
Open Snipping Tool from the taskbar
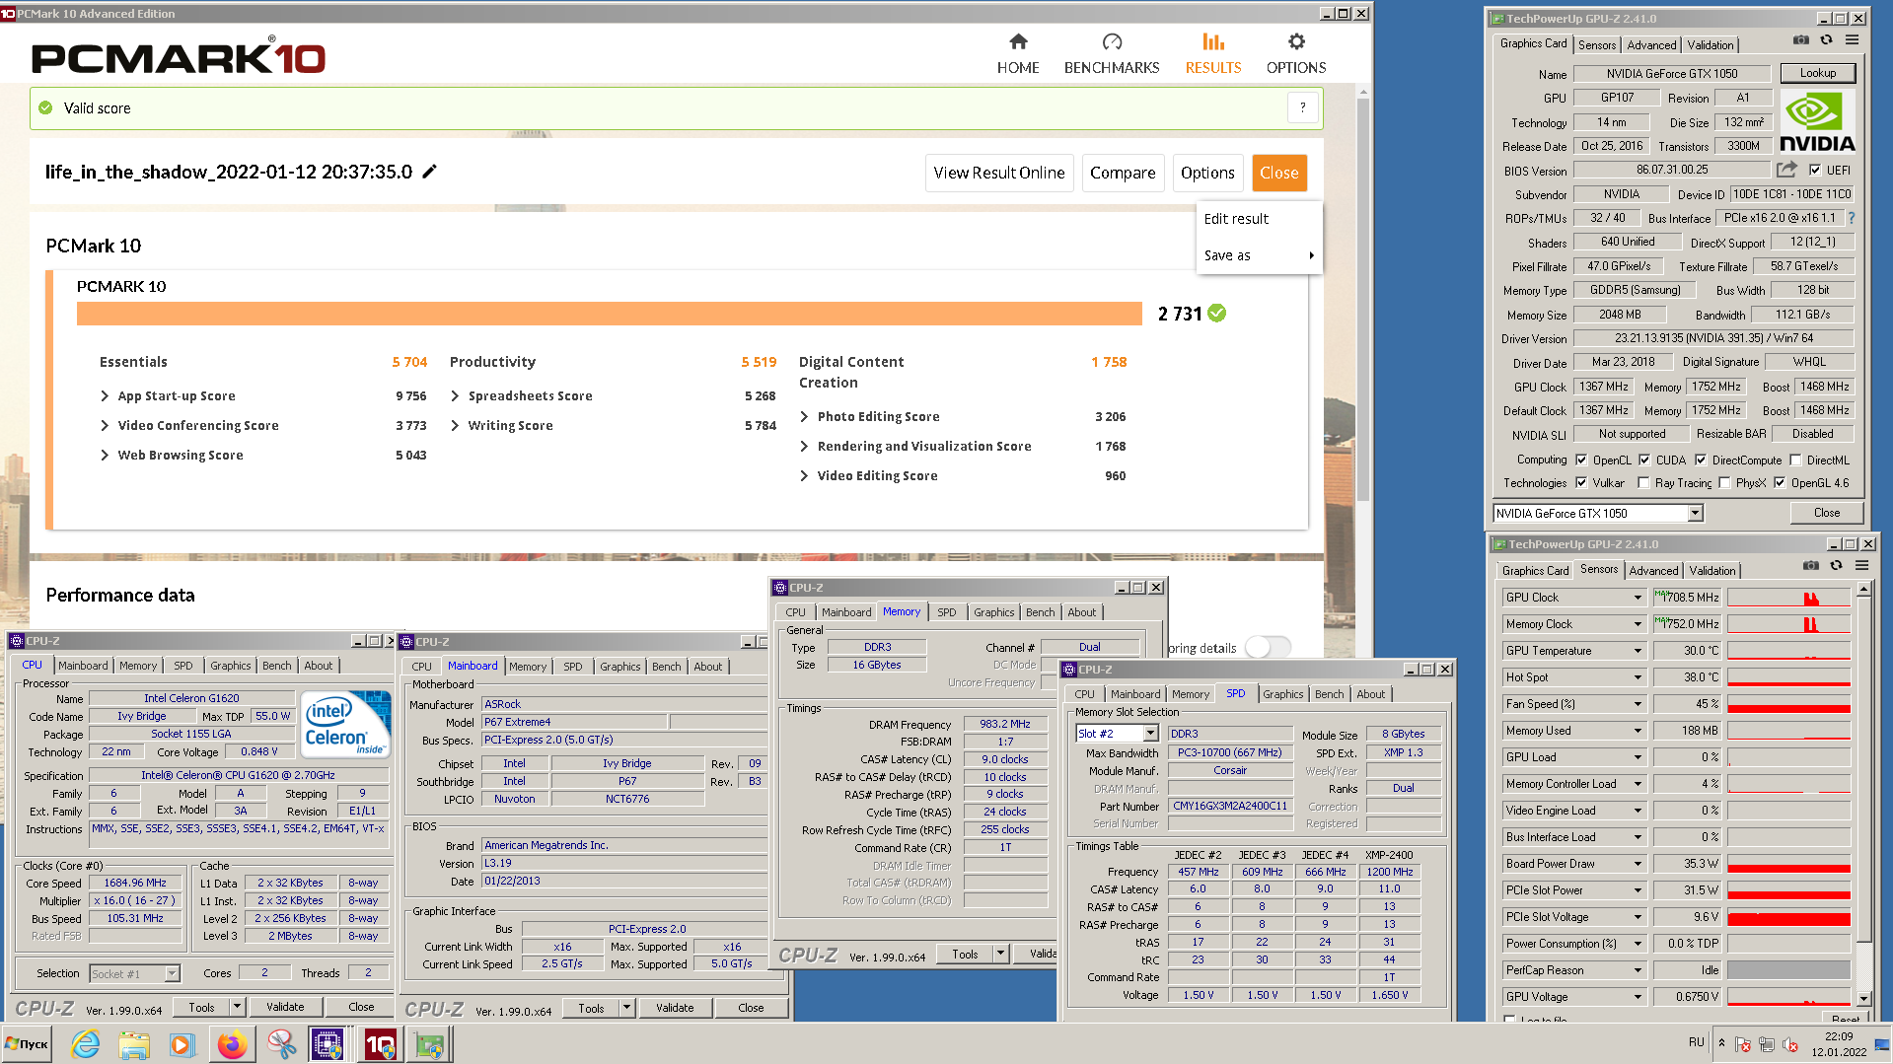(281, 1043)
